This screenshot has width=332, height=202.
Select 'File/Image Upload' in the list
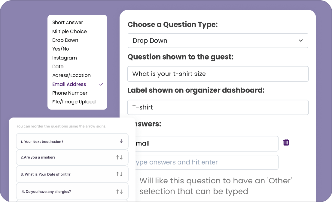[74, 102]
